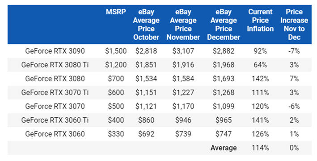Select the GeForce RTX 3080 row label

click(55, 78)
